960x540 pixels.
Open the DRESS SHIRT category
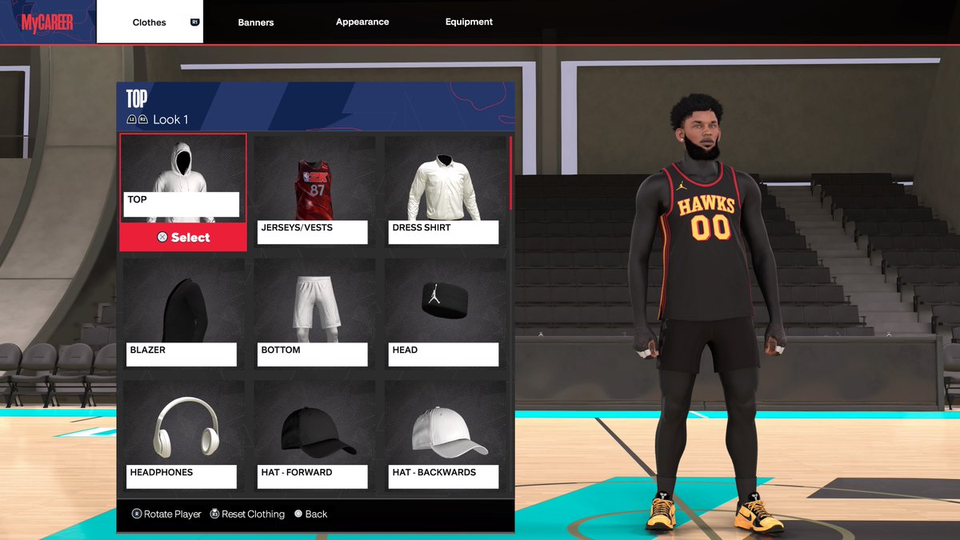445,190
